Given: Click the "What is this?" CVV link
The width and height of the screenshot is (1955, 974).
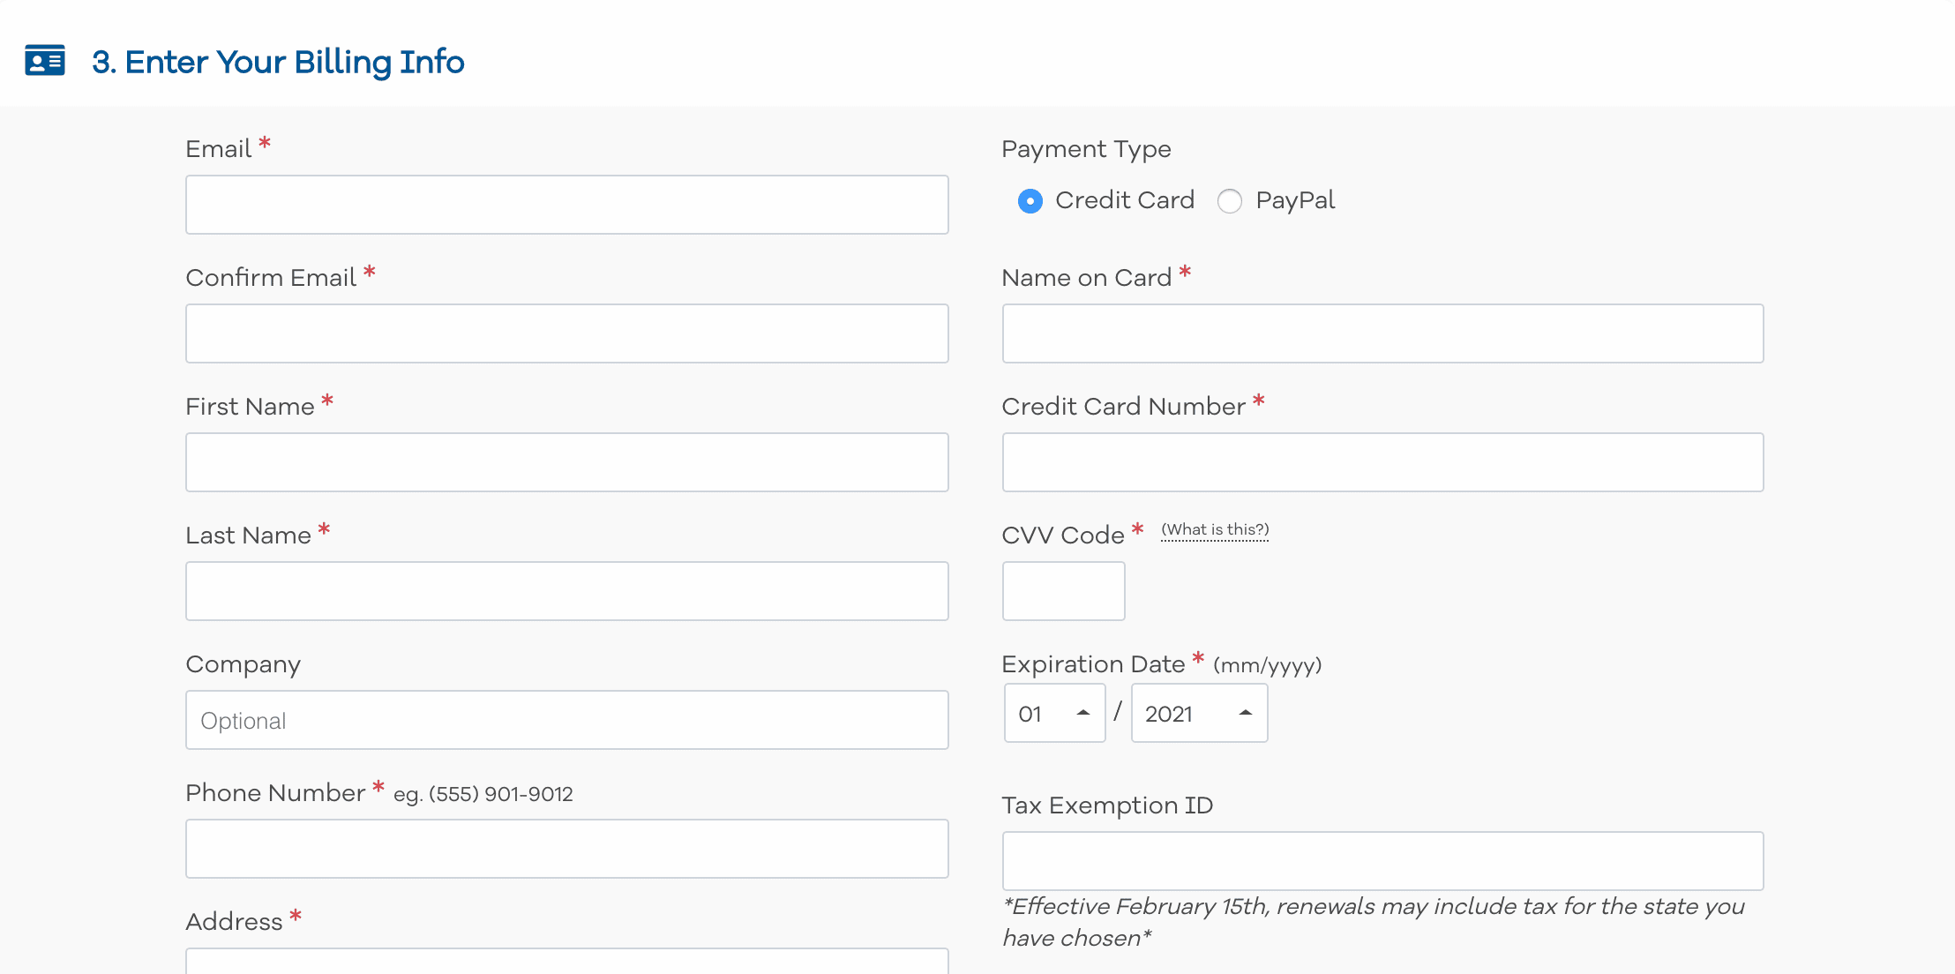Looking at the screenshot, I should pos(1215,529).
